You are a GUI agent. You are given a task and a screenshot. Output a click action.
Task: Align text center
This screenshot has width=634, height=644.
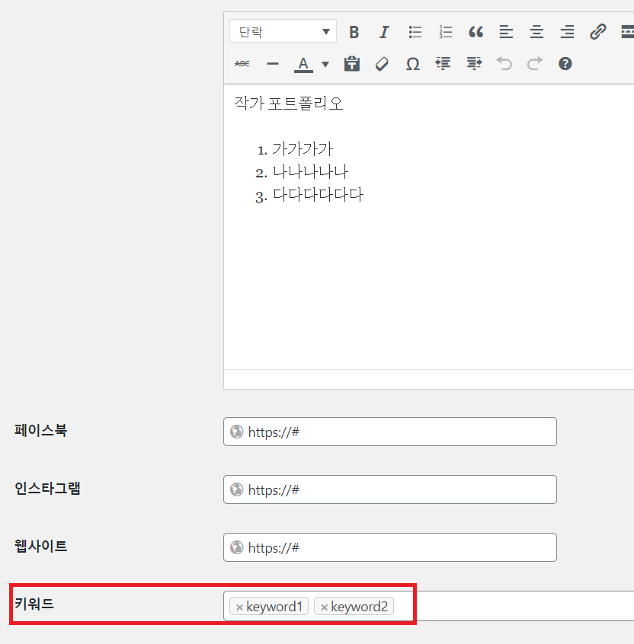[536, 32]
